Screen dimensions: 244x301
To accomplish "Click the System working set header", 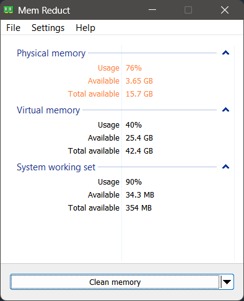I will coord(56,167).
